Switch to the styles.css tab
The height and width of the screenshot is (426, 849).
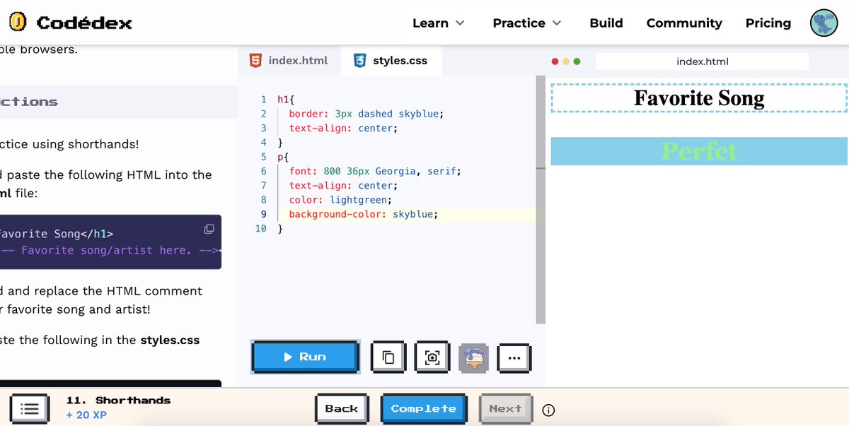(391, 61)
